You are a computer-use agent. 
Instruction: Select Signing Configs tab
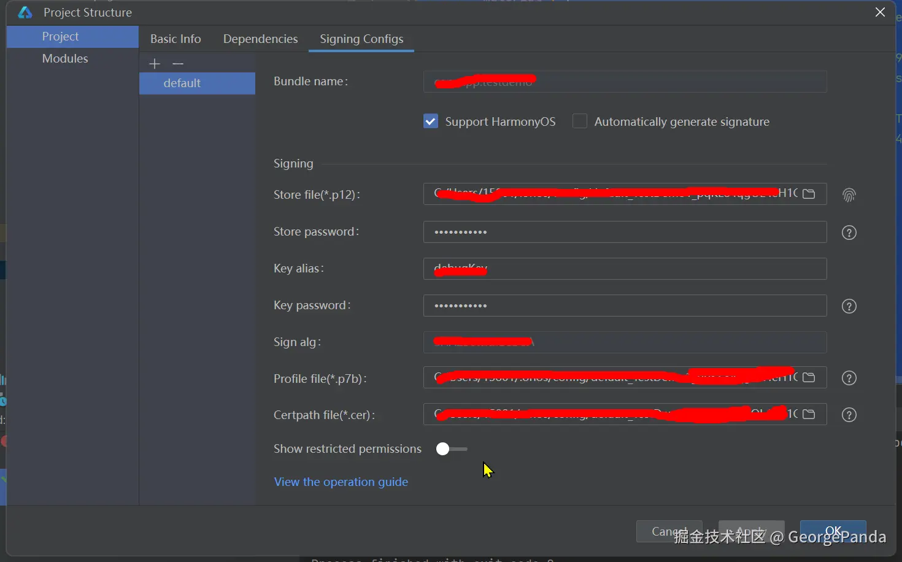pos(361,39)
